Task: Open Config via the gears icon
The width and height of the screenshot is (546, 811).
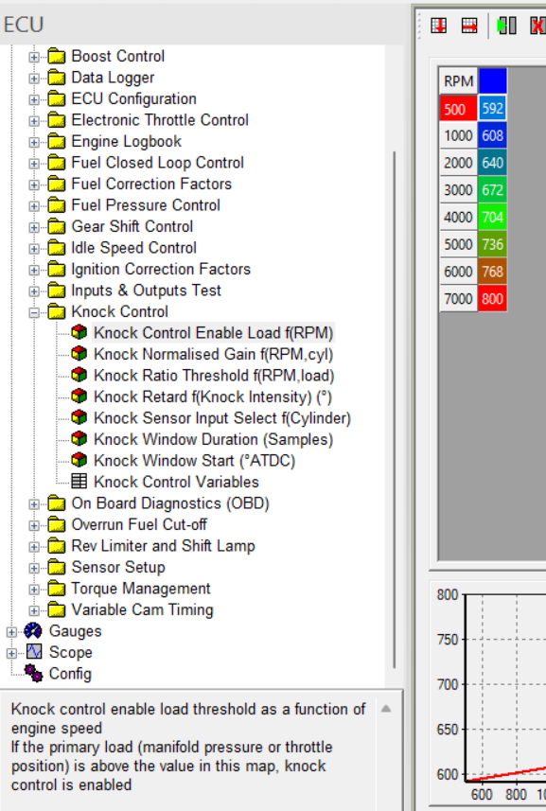Action: point(34,674)
